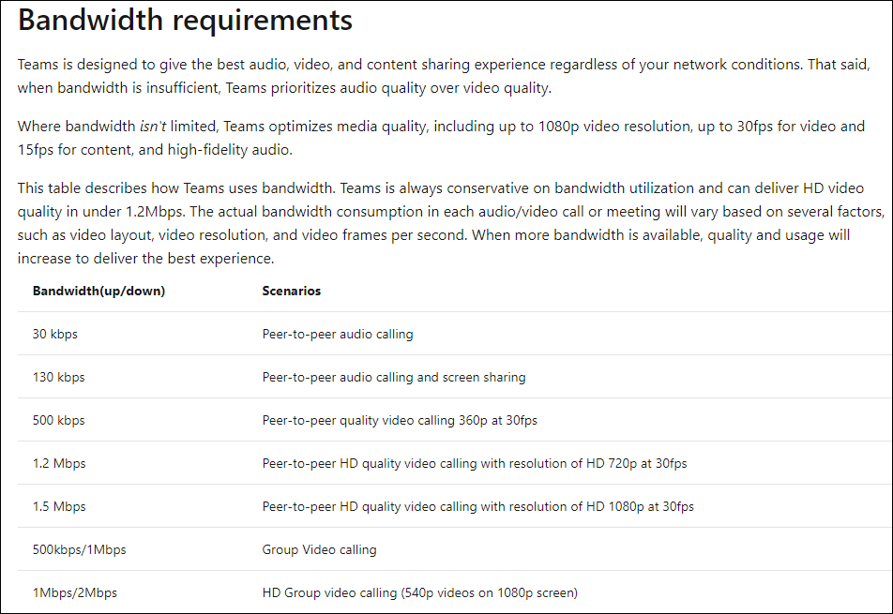Click the 130 kbps bandwidth cell

point(59,377)
